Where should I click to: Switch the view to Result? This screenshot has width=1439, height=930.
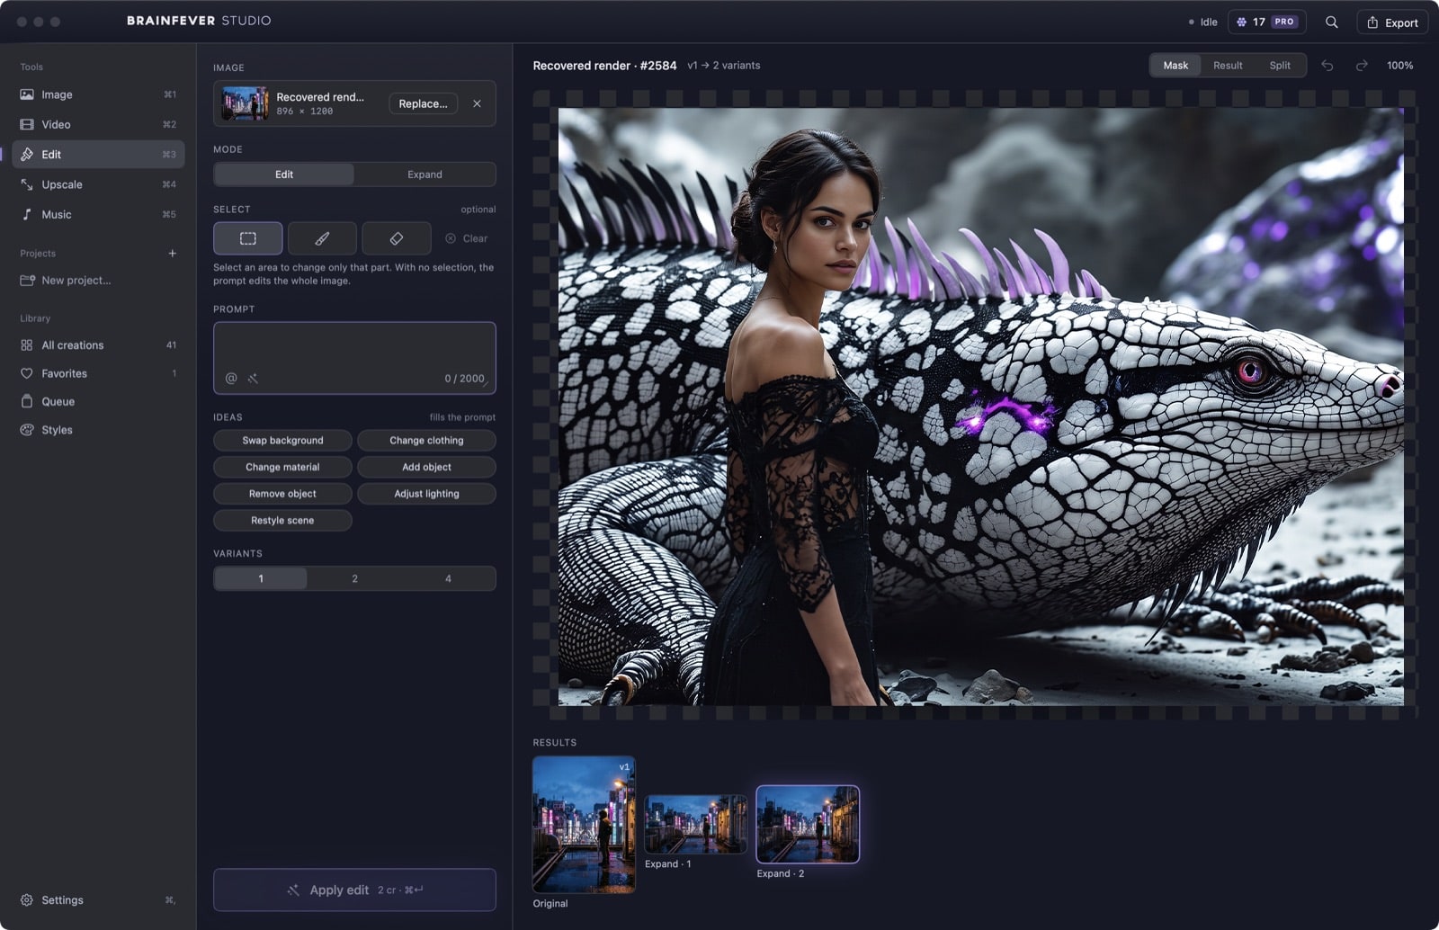[1228, 66]
